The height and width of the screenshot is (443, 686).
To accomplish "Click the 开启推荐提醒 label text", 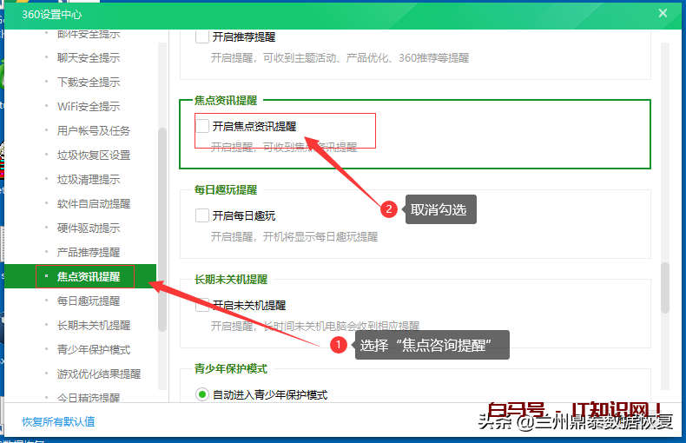I will pyautogui.click(x=244, y=37).
